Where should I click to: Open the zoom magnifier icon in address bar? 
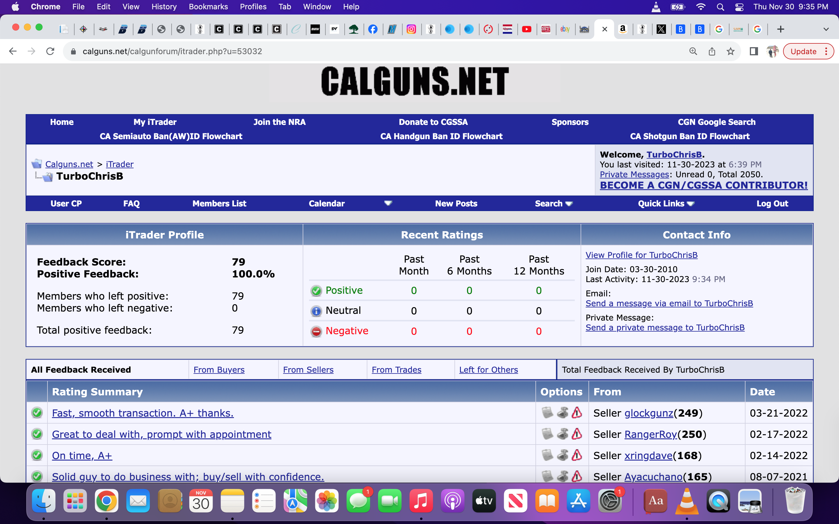click(693, 51)
